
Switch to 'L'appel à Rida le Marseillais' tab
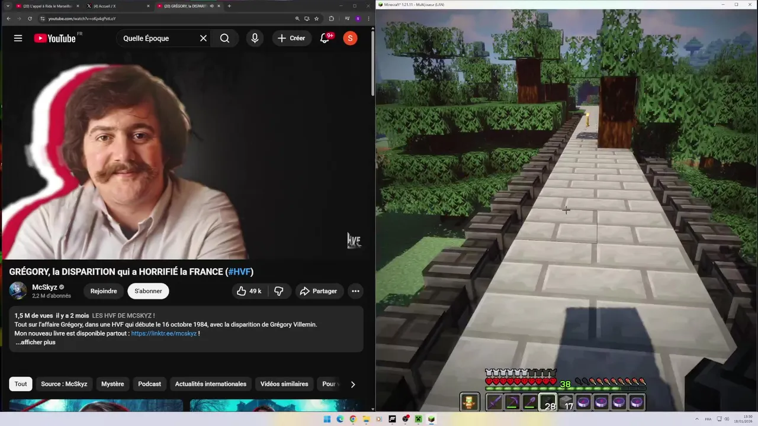(x=47, y=6)
